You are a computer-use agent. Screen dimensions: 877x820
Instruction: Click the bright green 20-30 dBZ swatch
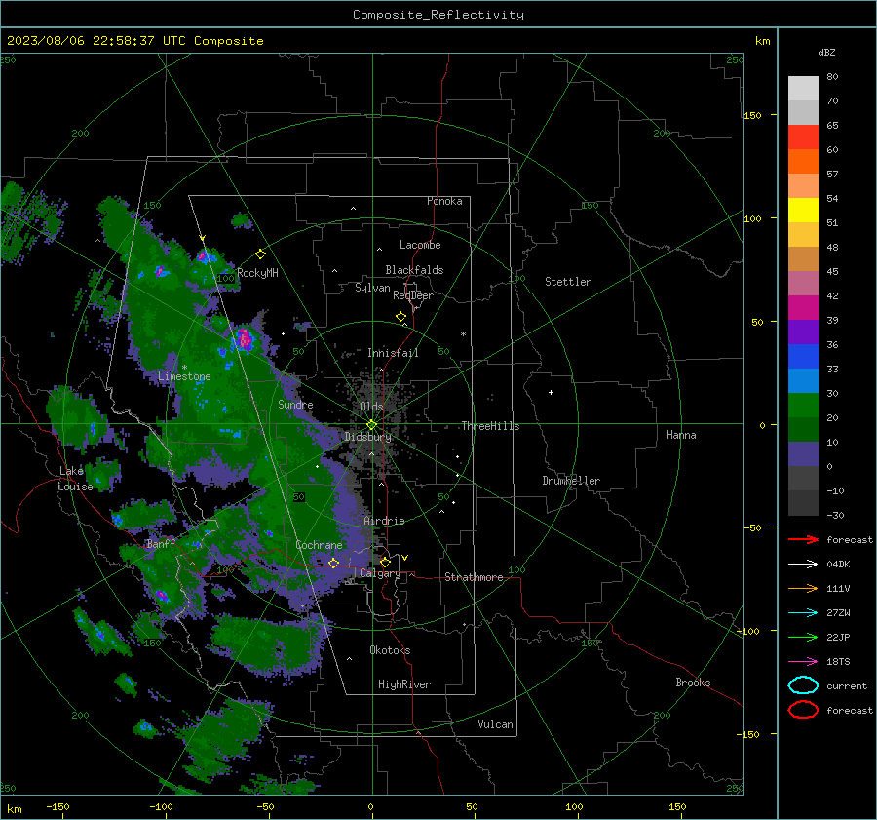pos(803,406)
